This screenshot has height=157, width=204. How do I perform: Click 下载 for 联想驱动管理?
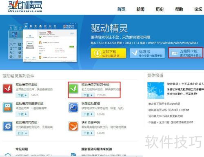[x=88, y=114]
